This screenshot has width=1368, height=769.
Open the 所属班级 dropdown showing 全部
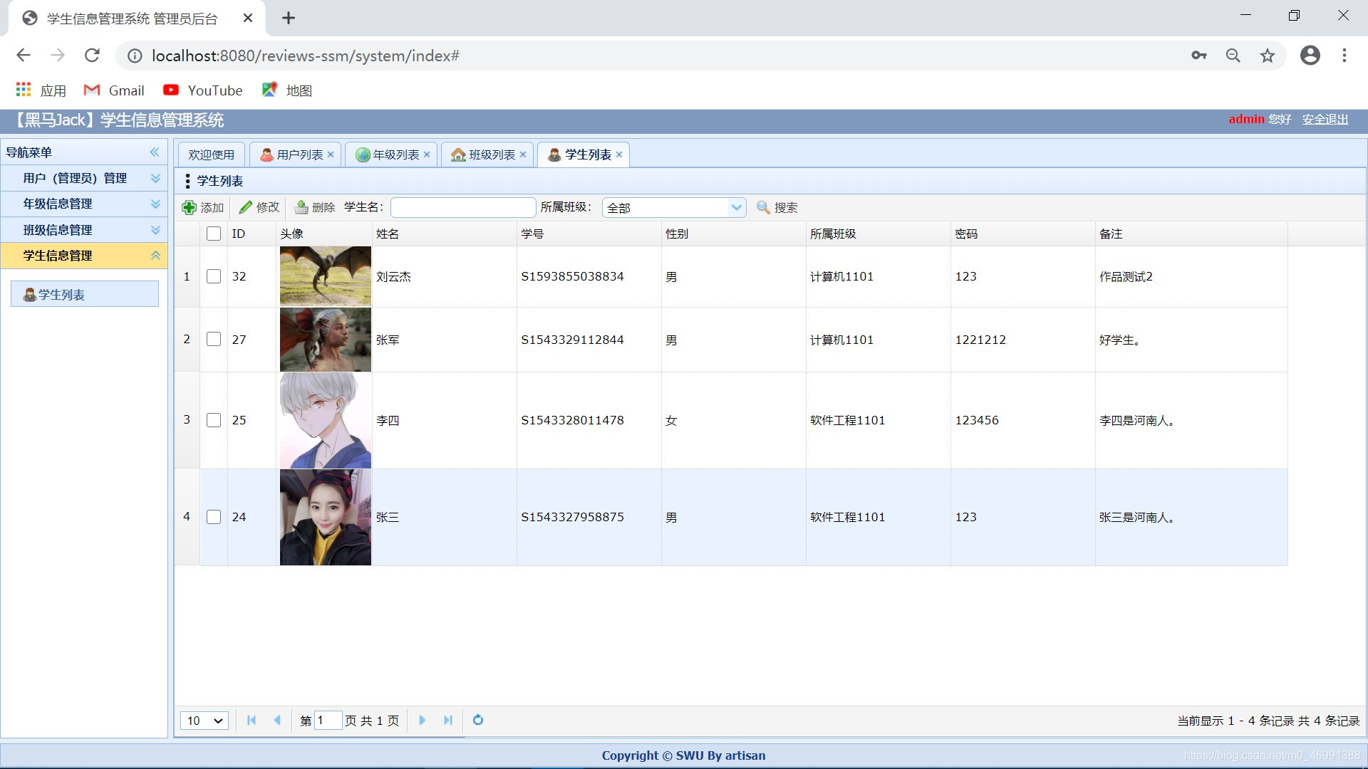674,207
